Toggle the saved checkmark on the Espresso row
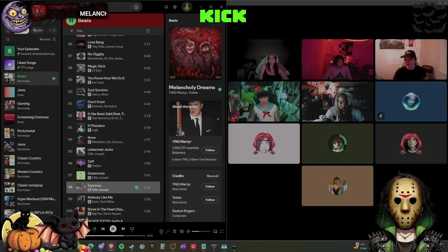 click(136, 187)
